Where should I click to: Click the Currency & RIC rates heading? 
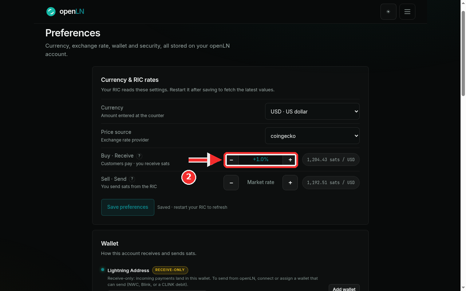tap(130, 80)
